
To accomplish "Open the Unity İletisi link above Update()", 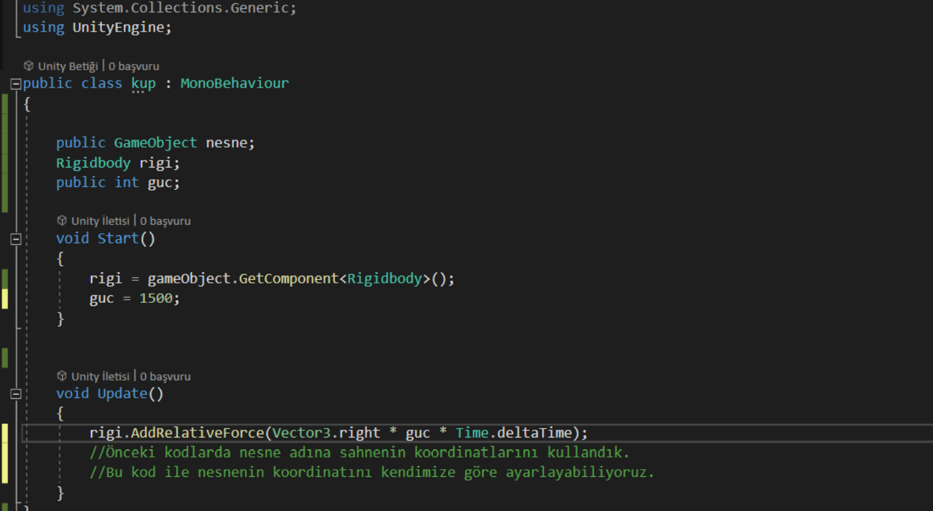I will click(100, 376).
